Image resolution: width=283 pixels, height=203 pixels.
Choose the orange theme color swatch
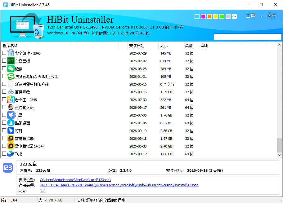point(209,17)
